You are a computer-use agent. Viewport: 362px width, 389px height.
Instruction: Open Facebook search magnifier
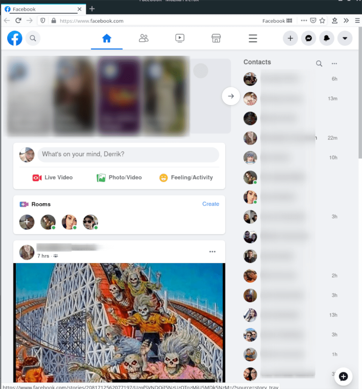[33, 38]
